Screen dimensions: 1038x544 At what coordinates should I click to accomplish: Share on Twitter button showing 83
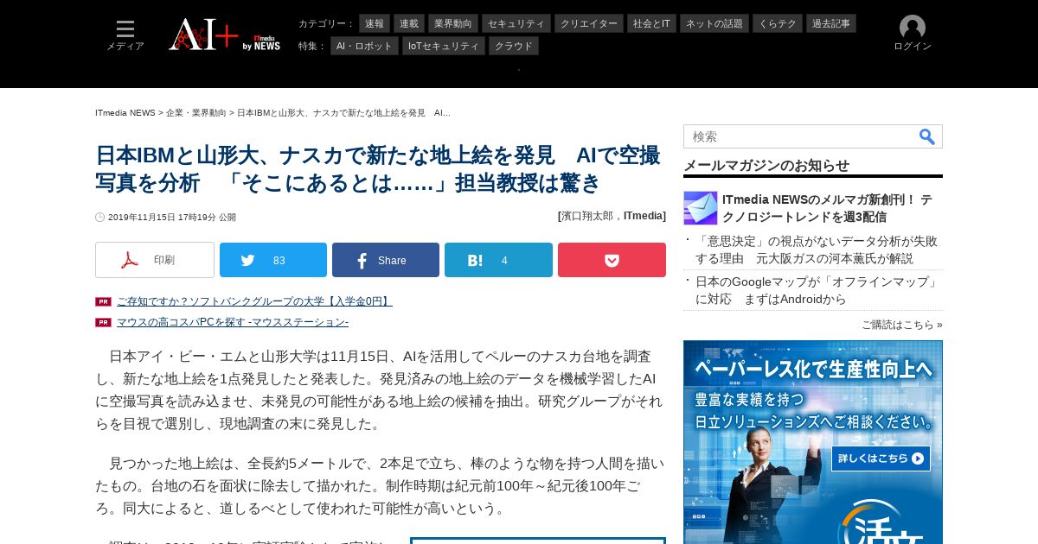273,260
